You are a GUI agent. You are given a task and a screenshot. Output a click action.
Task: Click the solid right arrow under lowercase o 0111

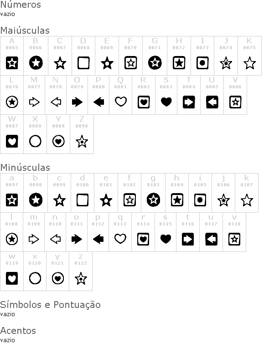(77, 239)
